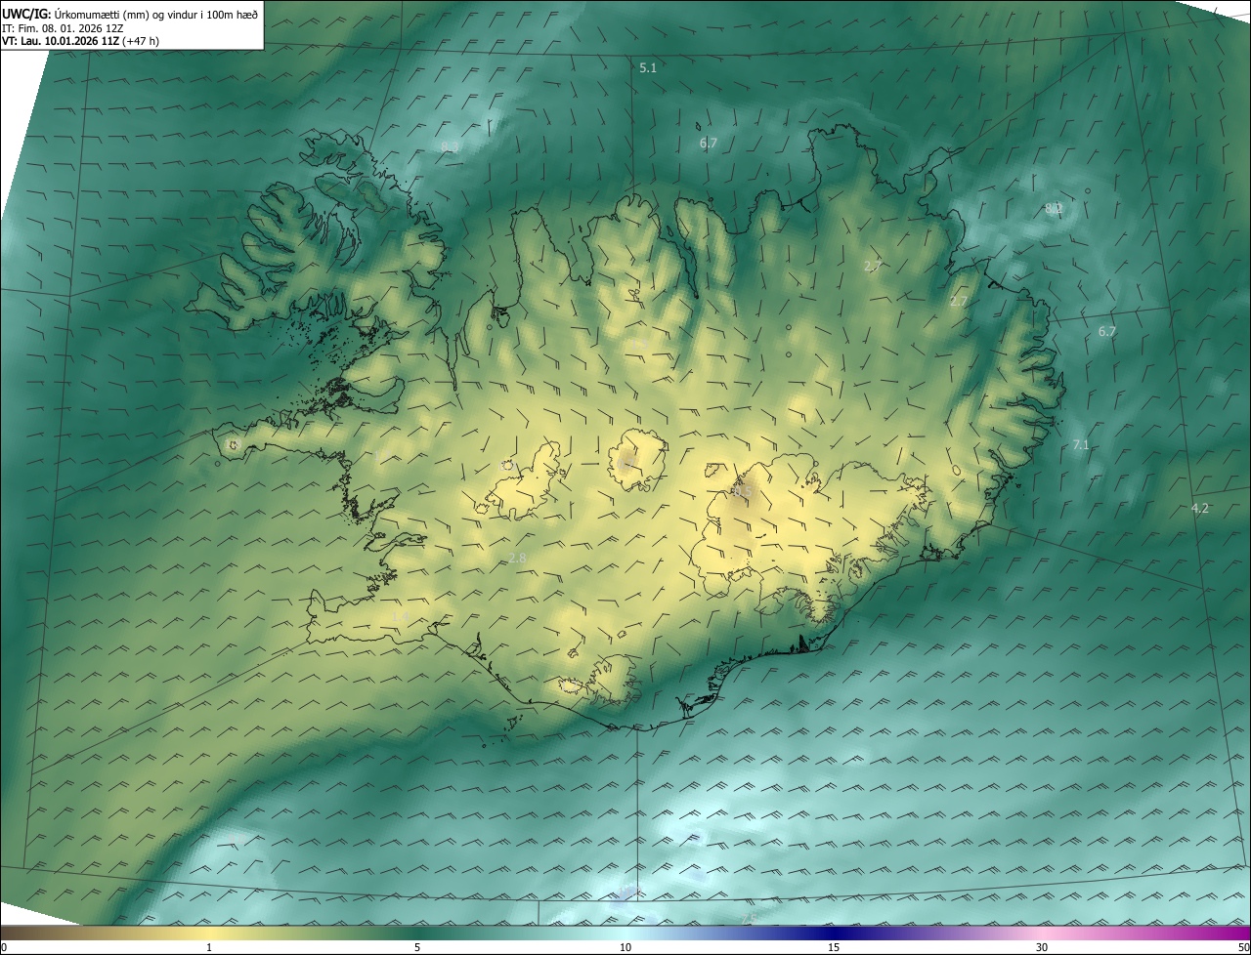Click the 8.3 value label on the map

click(450, 147)
